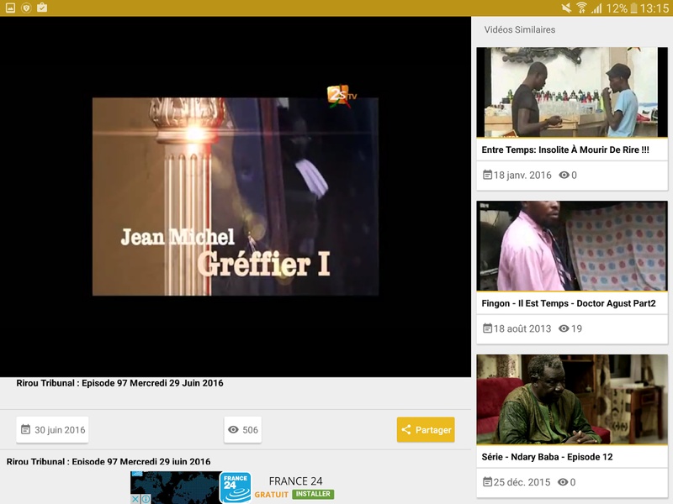Tap the main Rirou Tribunal video player

click(236, 197)
